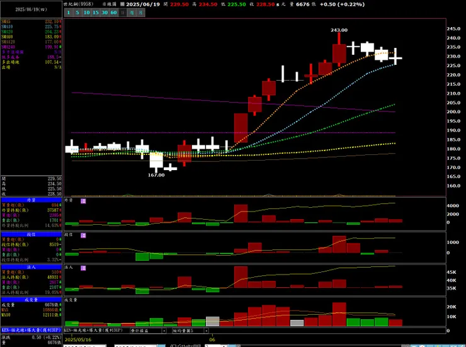This screenshot has width=466, height=347.
Task: Select the SMA20 legend row
Action: [31, 31]
